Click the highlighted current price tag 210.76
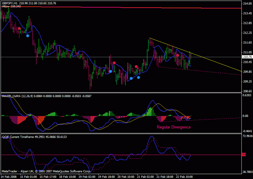Viewport: 253px width, 179px height. point(247,57)
